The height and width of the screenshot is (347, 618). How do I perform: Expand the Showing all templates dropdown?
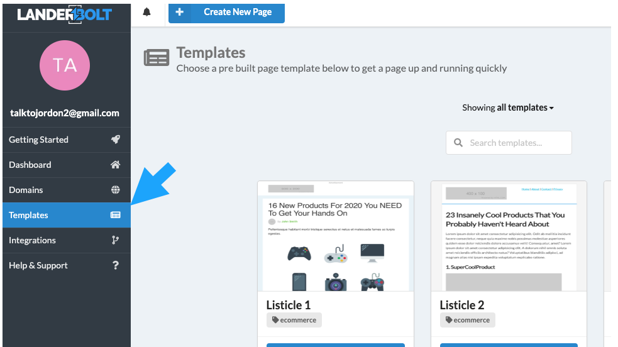(x=508, y=107)
